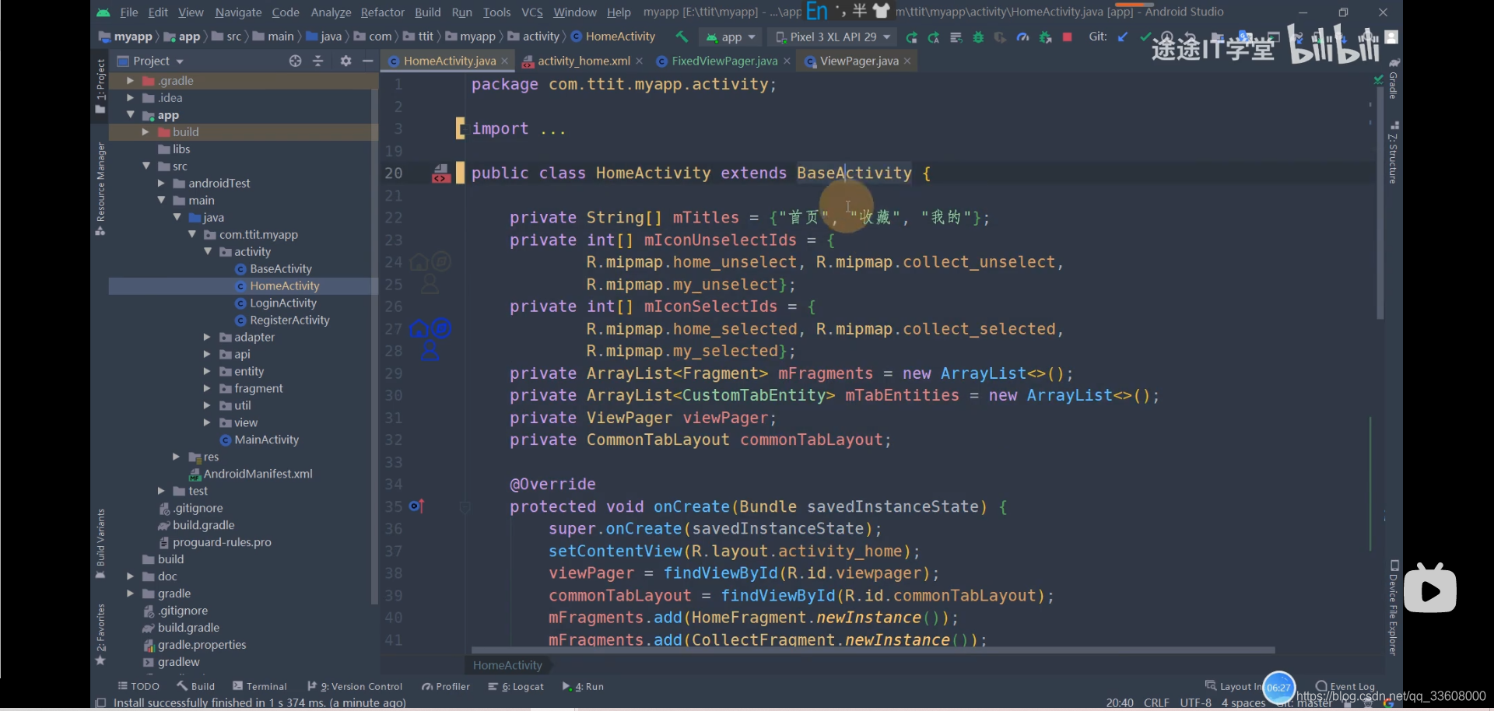
Task: Expand the .gradle folder
Action: click(130, 81)
